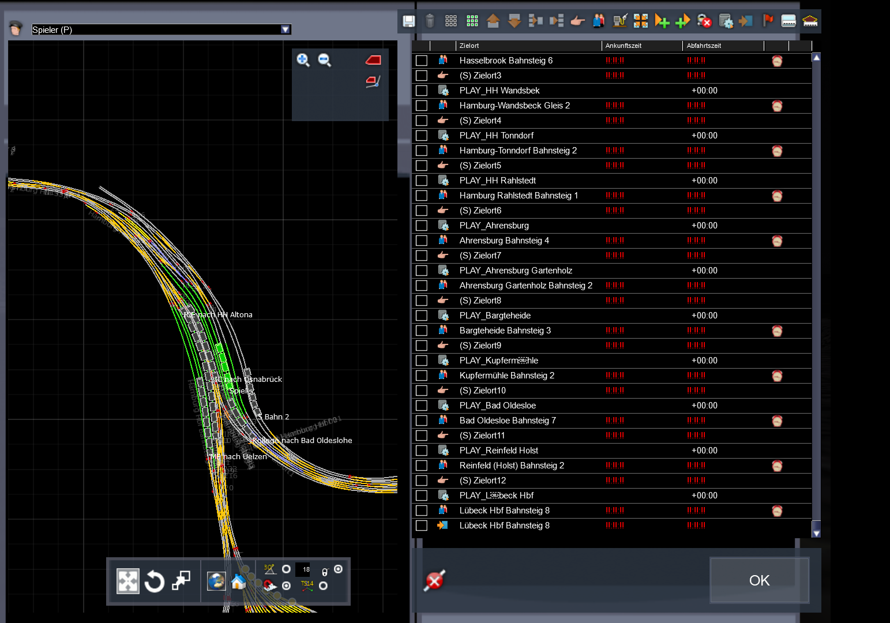Check the box for PLAY_Ahrensburg row
This screenshot has width=890, height=623.
coord(422,226)
